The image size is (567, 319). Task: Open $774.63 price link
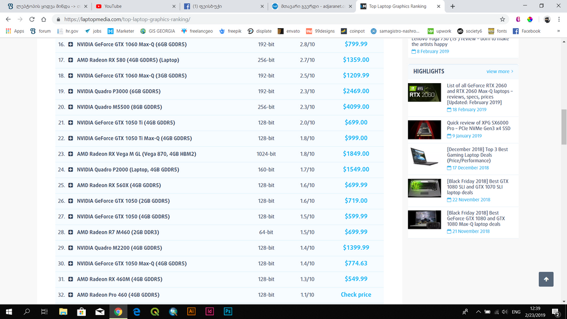point(356,263)
